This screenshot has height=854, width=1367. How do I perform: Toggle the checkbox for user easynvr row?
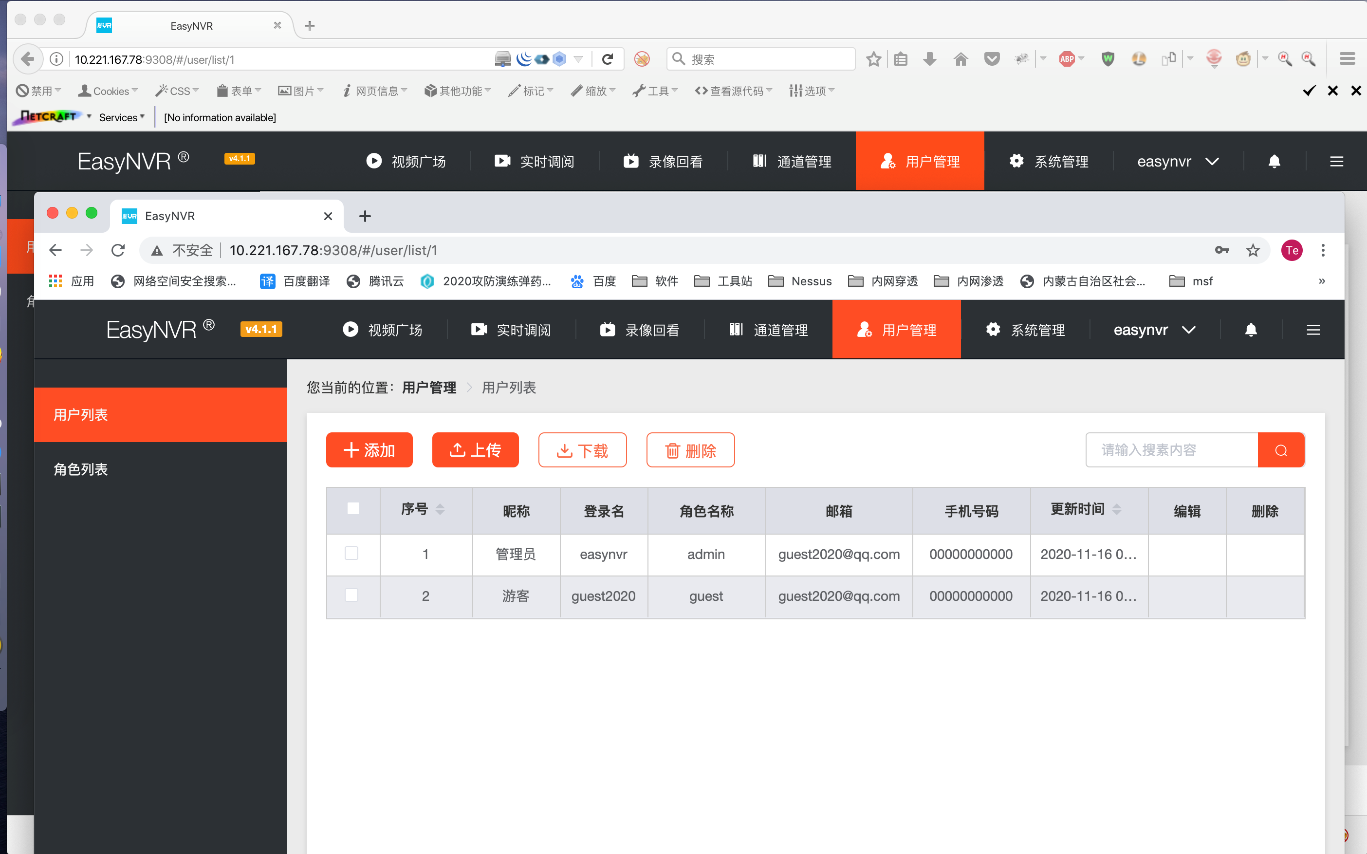pos(351,553)
